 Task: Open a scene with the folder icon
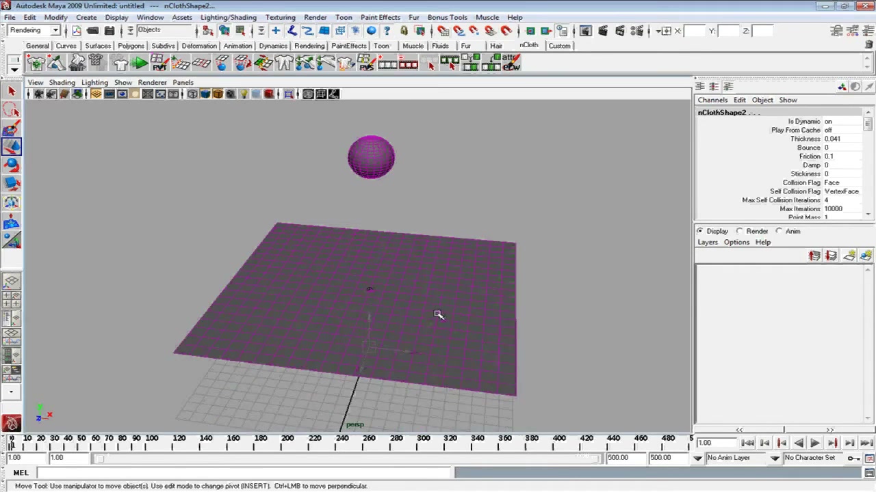[x=93, y=31]
